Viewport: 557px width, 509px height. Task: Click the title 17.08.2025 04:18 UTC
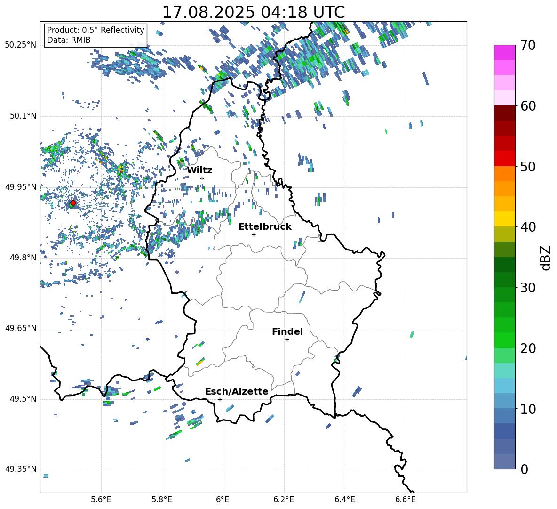pos(254,12)
